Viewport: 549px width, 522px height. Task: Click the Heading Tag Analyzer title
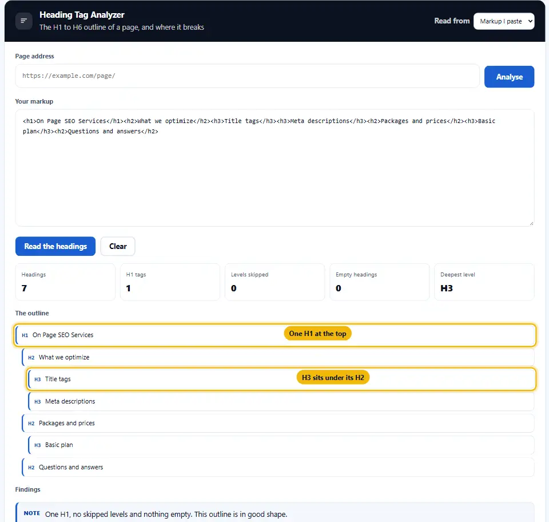[x=82, y=15]
